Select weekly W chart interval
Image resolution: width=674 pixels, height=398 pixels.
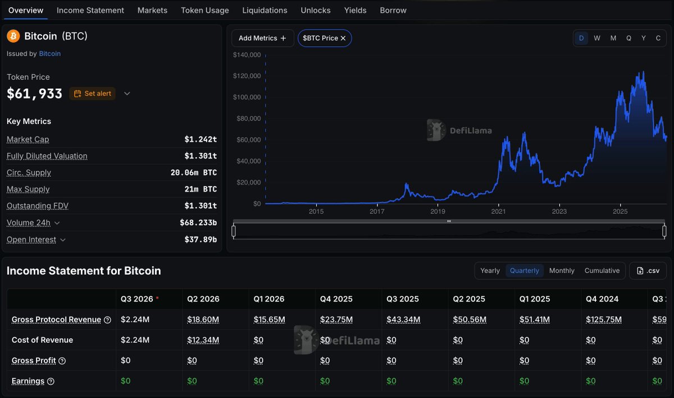click(597, 38)
